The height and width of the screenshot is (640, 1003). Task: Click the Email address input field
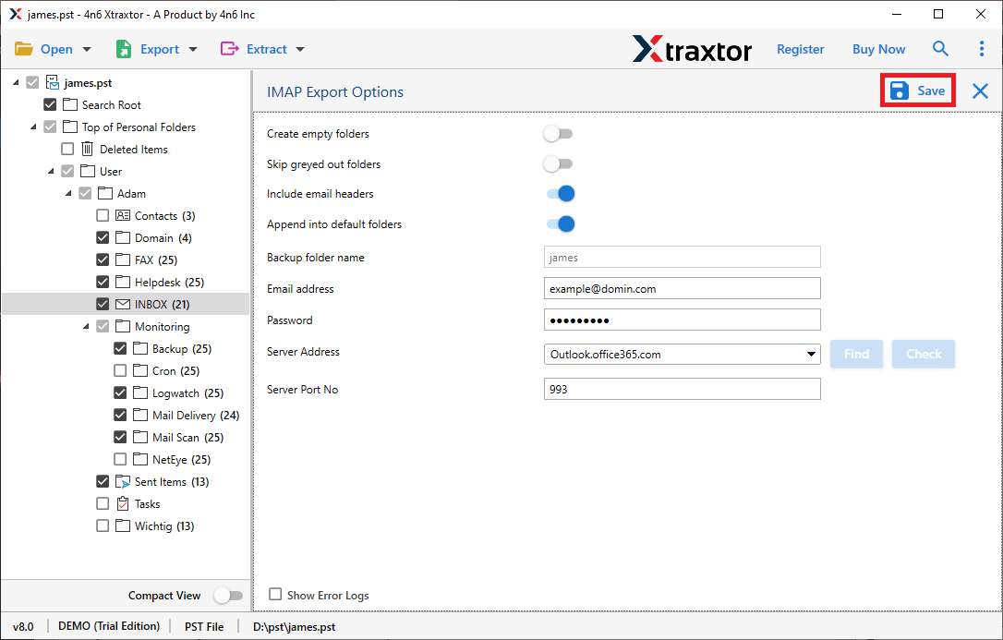point(682,288)
